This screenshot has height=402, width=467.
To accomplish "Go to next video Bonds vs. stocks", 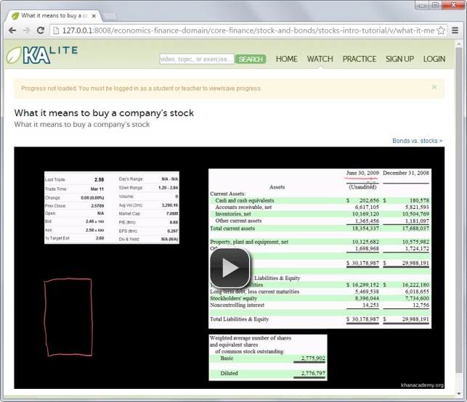I will point(418,141).
